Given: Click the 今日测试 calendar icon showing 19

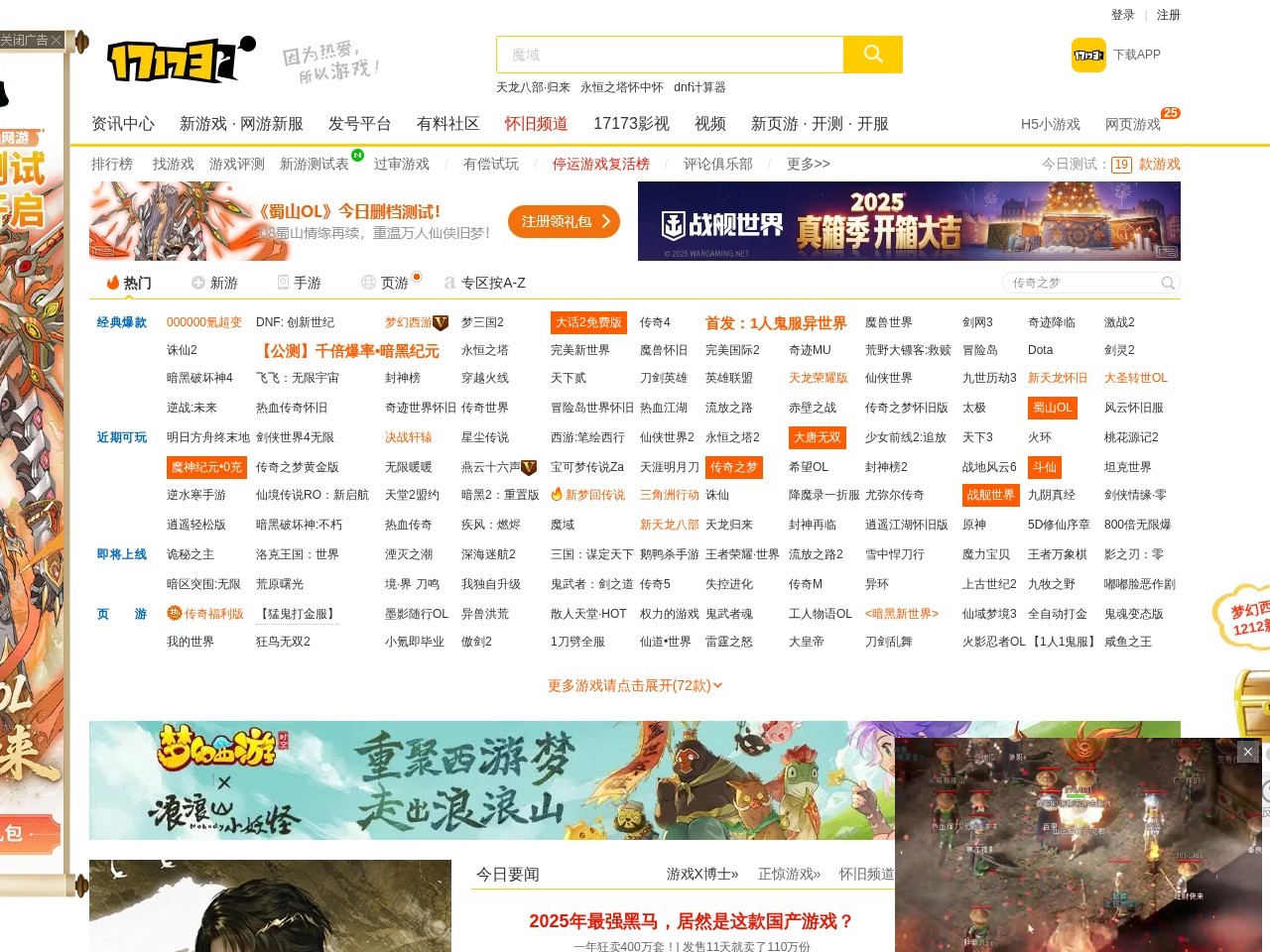Looking at the screenshot, I should [1121, 165].
